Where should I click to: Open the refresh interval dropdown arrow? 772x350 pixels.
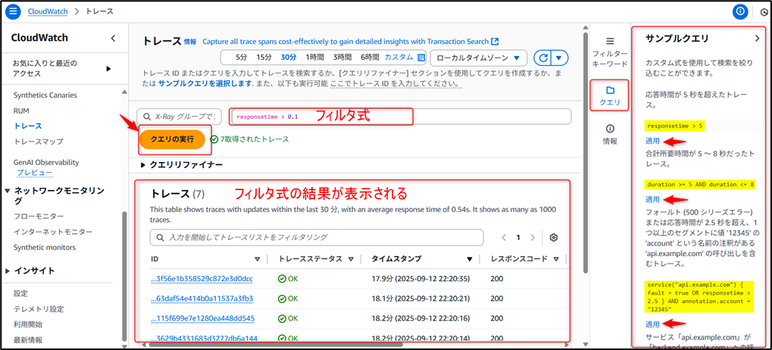click(559, 58)
